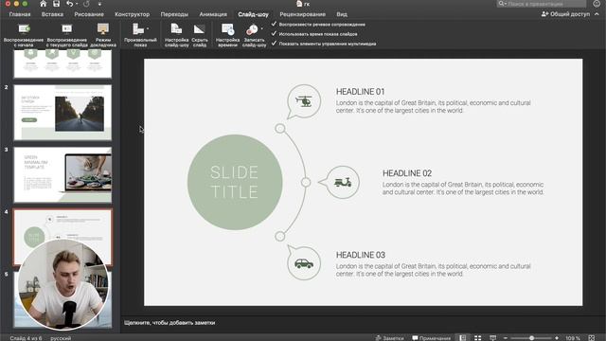Click the zoom out minus button
The height and width of the screenshot is (341, 606).
point(506,337)
